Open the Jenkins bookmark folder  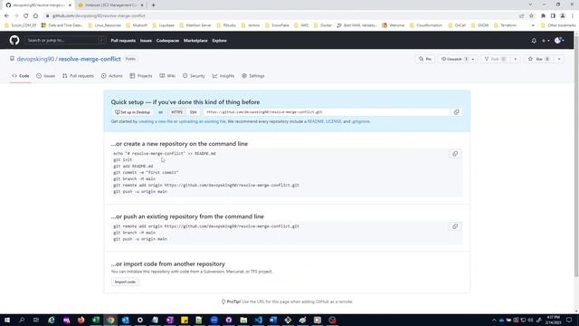pos(251,25)
